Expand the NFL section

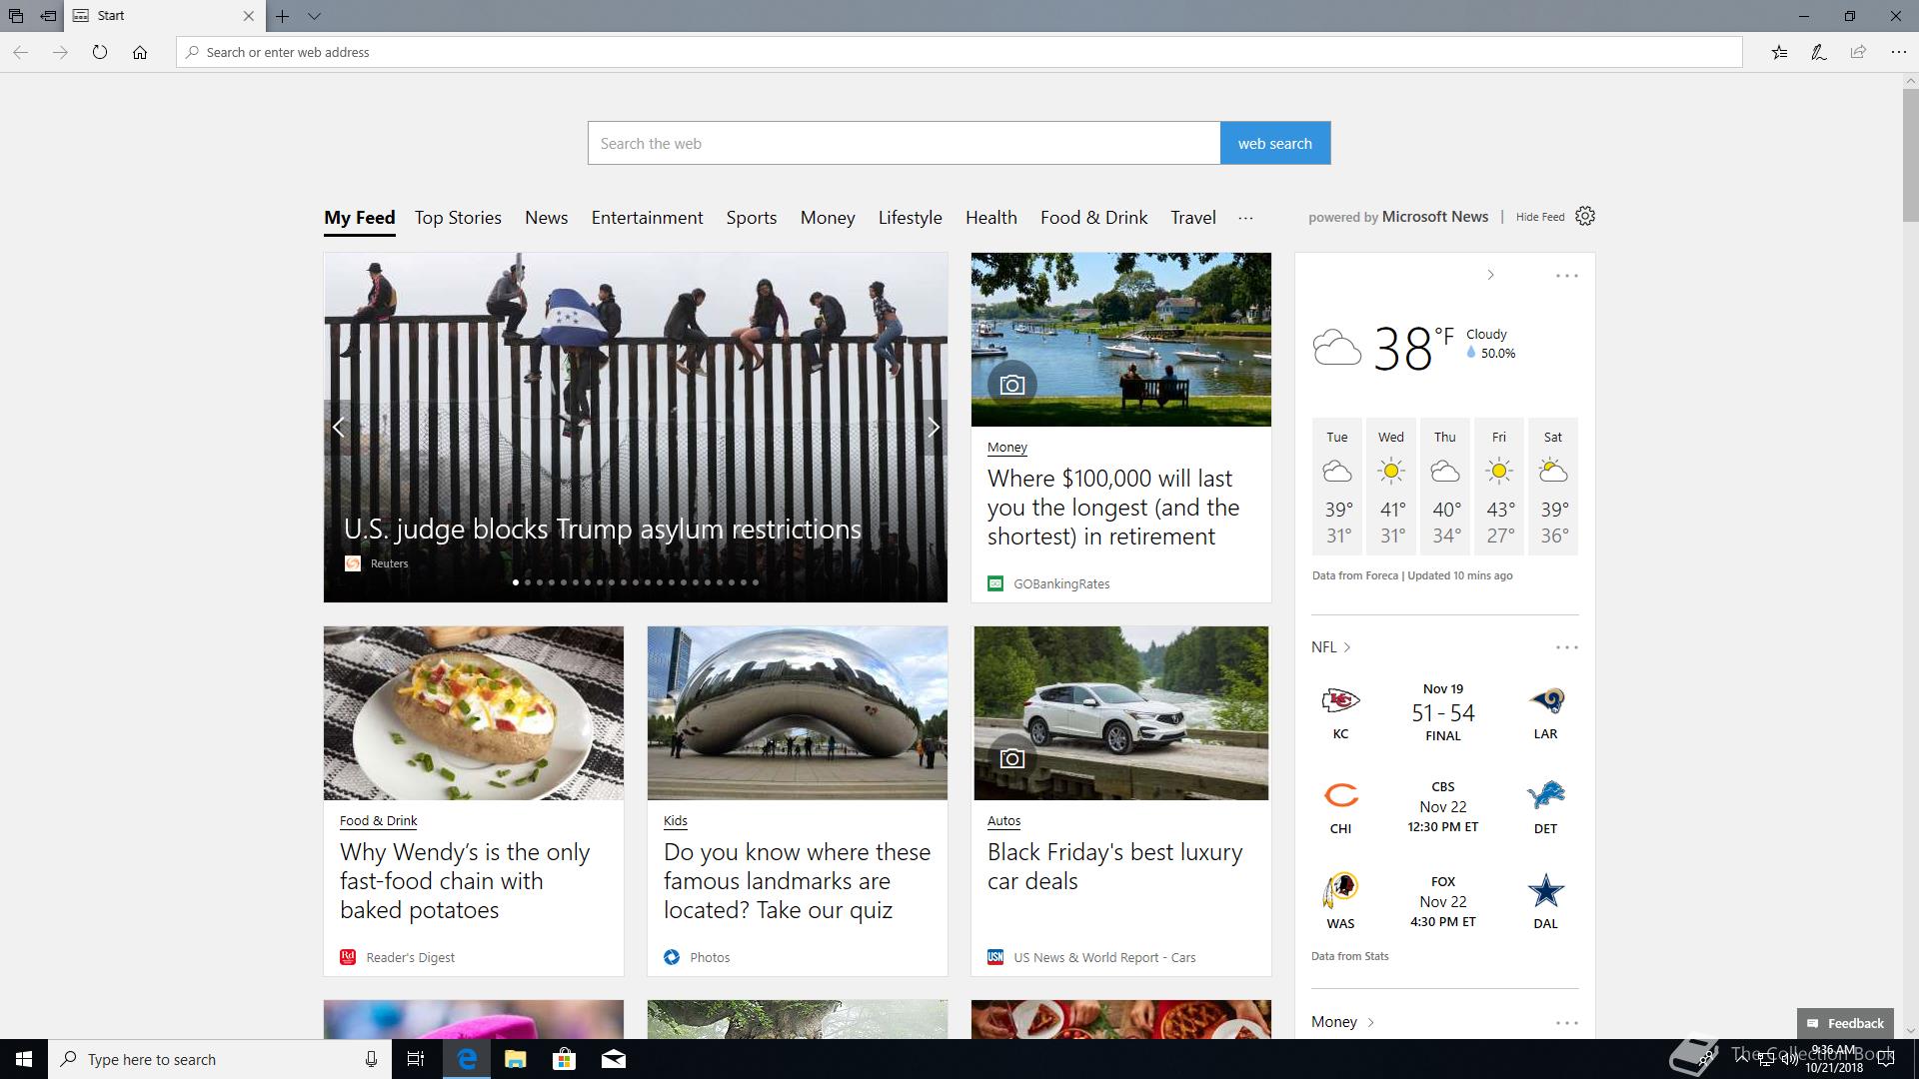(1331, 647)
